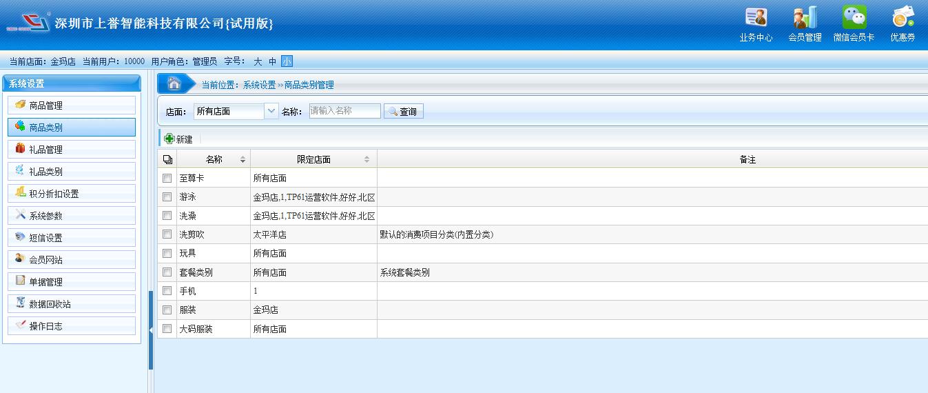
Task: Collapse the left sidebar splitter arrow
Action: pos(151,330)
